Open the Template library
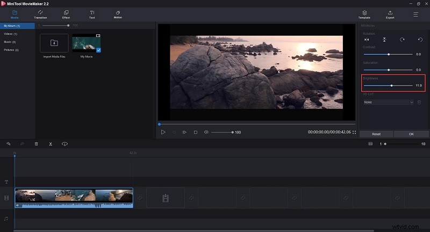The image size is (430, 232). click(364, 14)
